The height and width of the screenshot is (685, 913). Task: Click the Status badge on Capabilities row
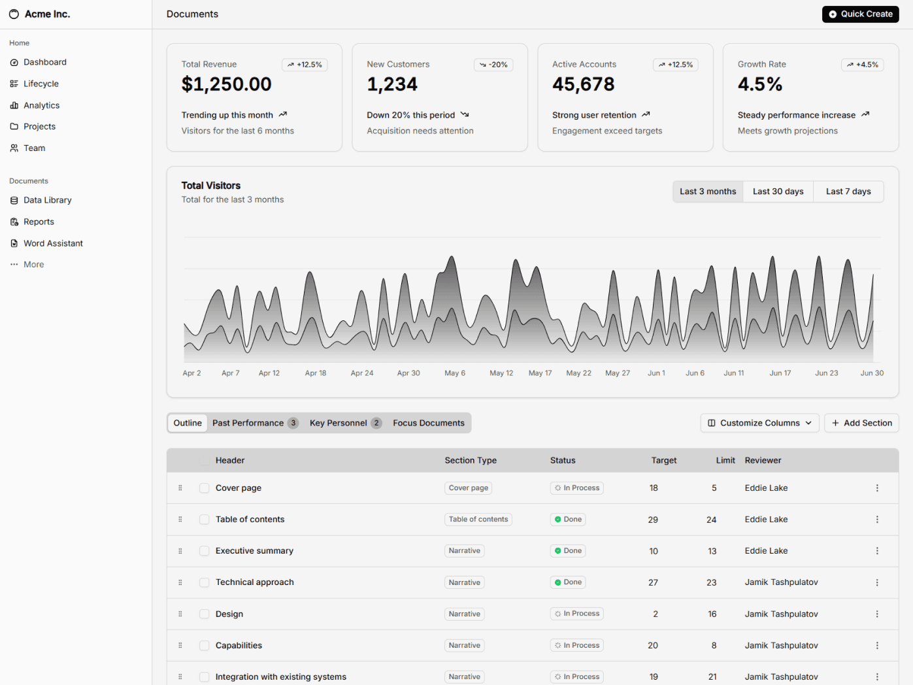pos(576,645)
